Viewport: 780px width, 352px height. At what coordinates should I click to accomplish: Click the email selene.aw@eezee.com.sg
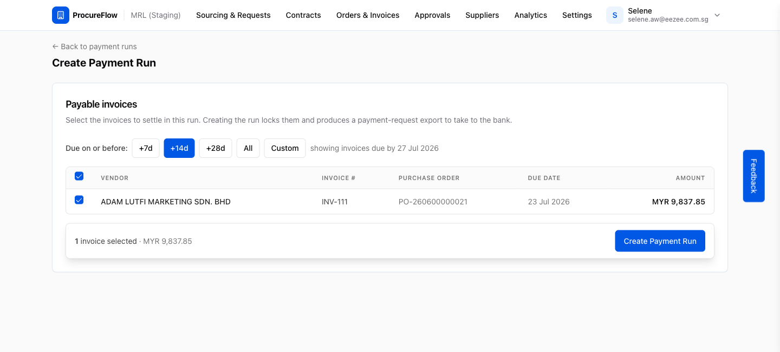tap(668, 19)
